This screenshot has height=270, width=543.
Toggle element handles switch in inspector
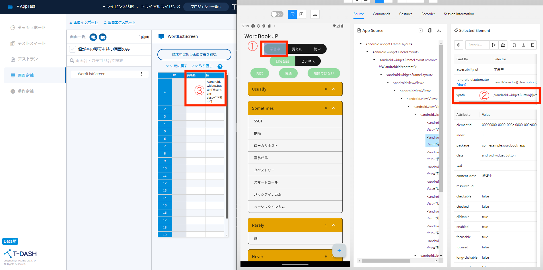click(x=277, y=14)
